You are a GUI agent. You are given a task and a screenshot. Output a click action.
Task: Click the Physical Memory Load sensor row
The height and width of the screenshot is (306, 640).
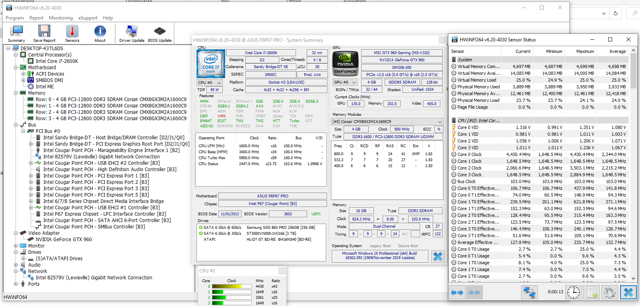click(539, 100)
